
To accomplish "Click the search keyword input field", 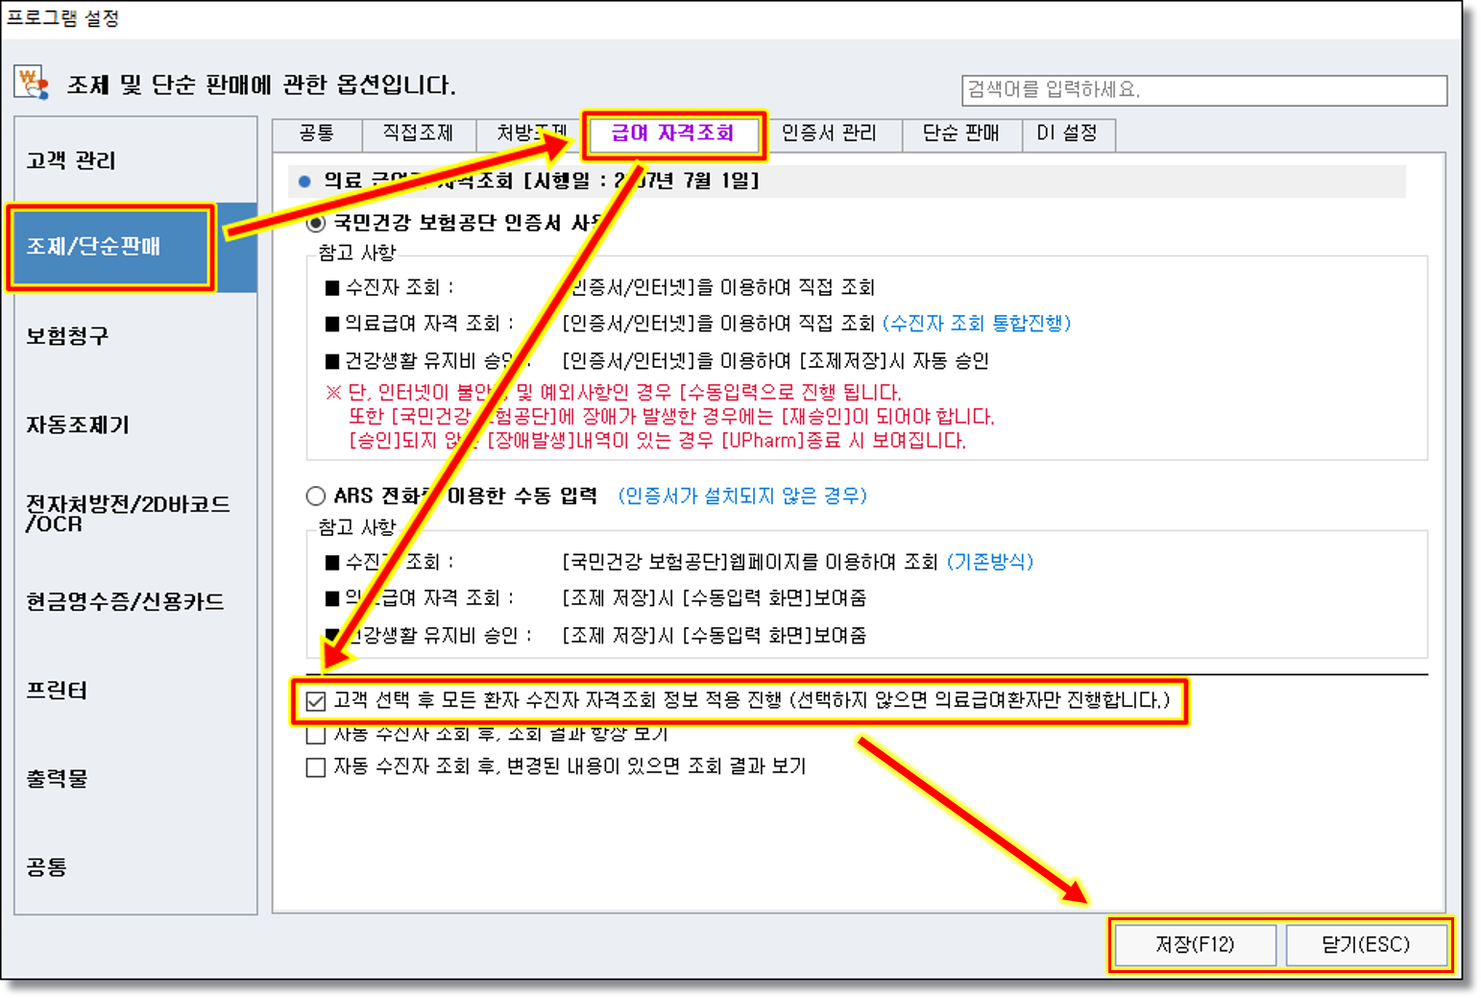I will coord(1203,90).
